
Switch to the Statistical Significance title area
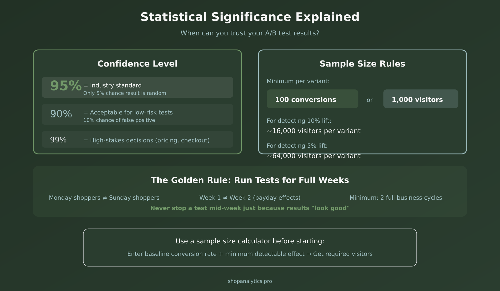click(x=250, y=17)
